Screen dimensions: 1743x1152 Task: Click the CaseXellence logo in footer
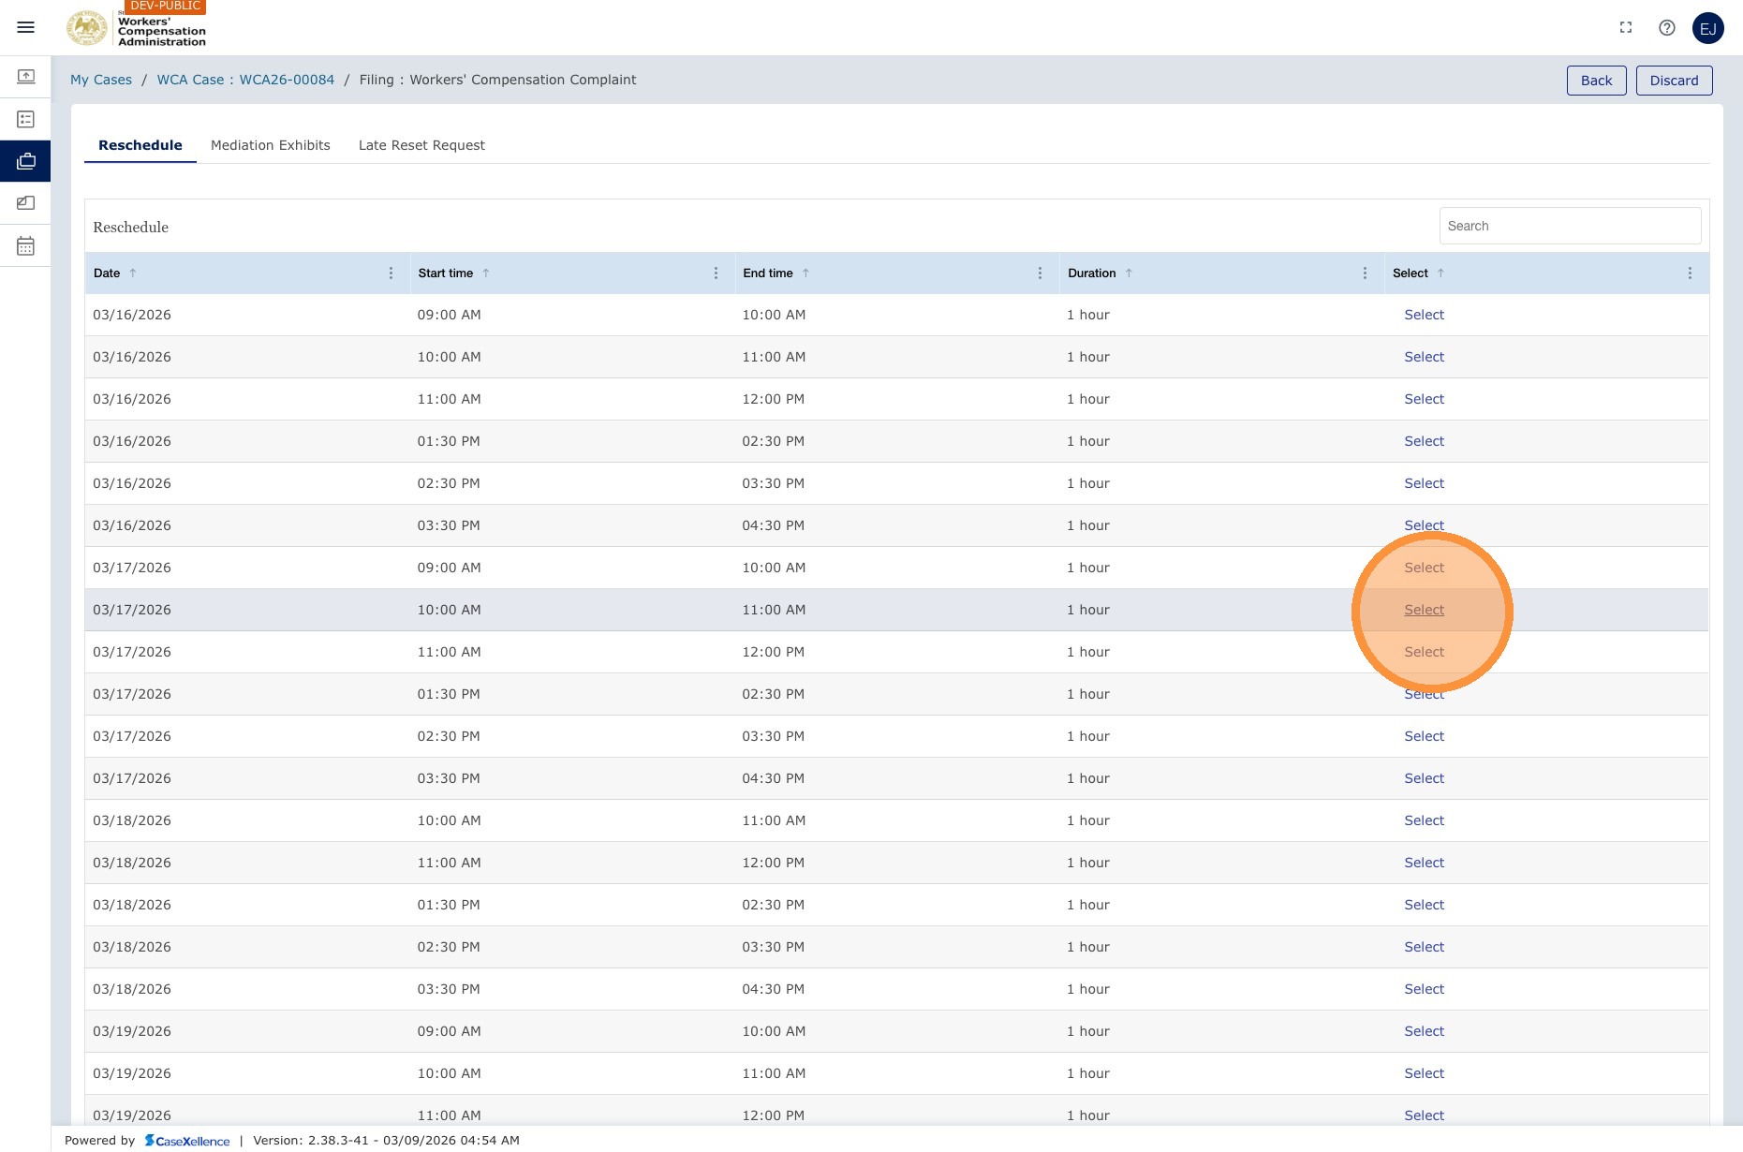(x=187, y=1141)
